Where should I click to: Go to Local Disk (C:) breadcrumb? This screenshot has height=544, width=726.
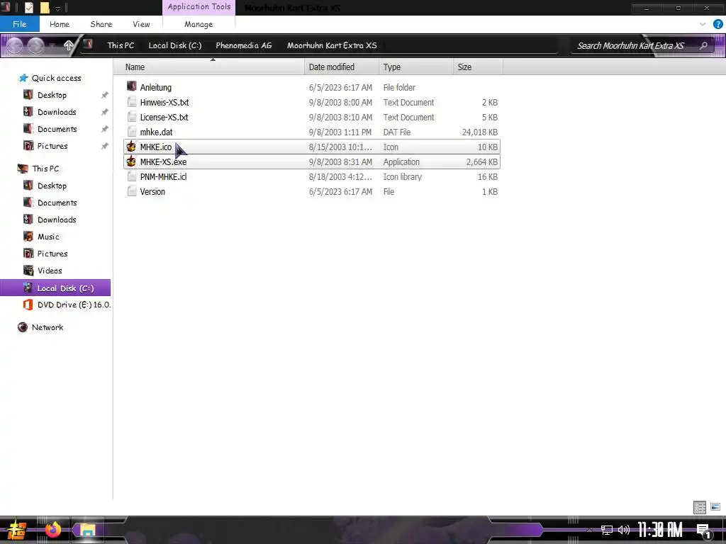tap(175, 45)
